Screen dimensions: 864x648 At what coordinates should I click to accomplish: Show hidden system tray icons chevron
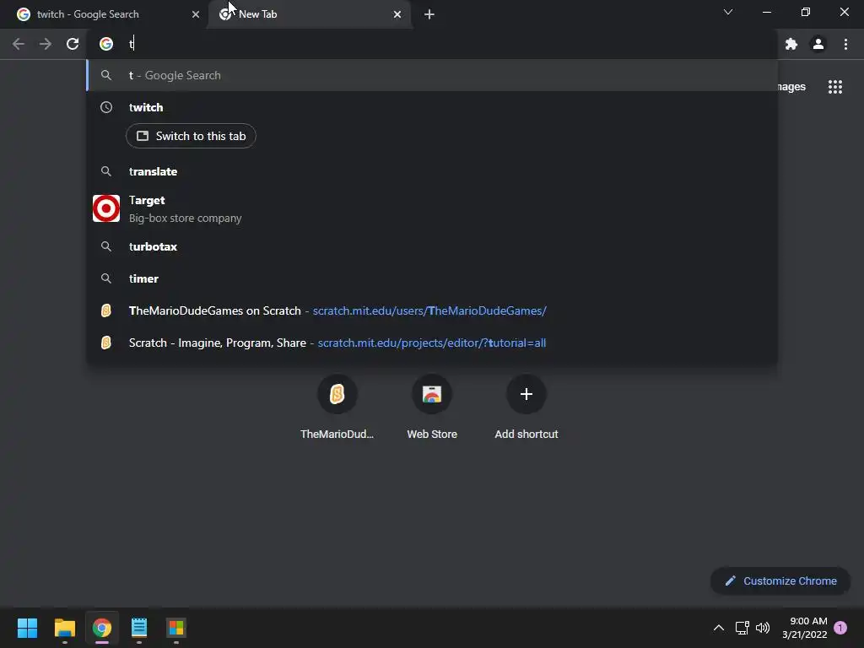719,628
